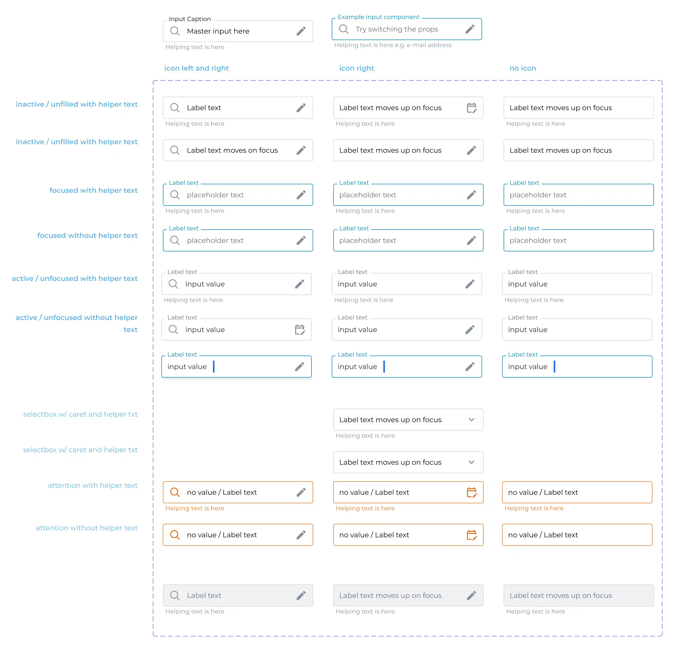Click search icon in Master input field
This screenshot has height=651, width=679.
[x=175, y=31]
